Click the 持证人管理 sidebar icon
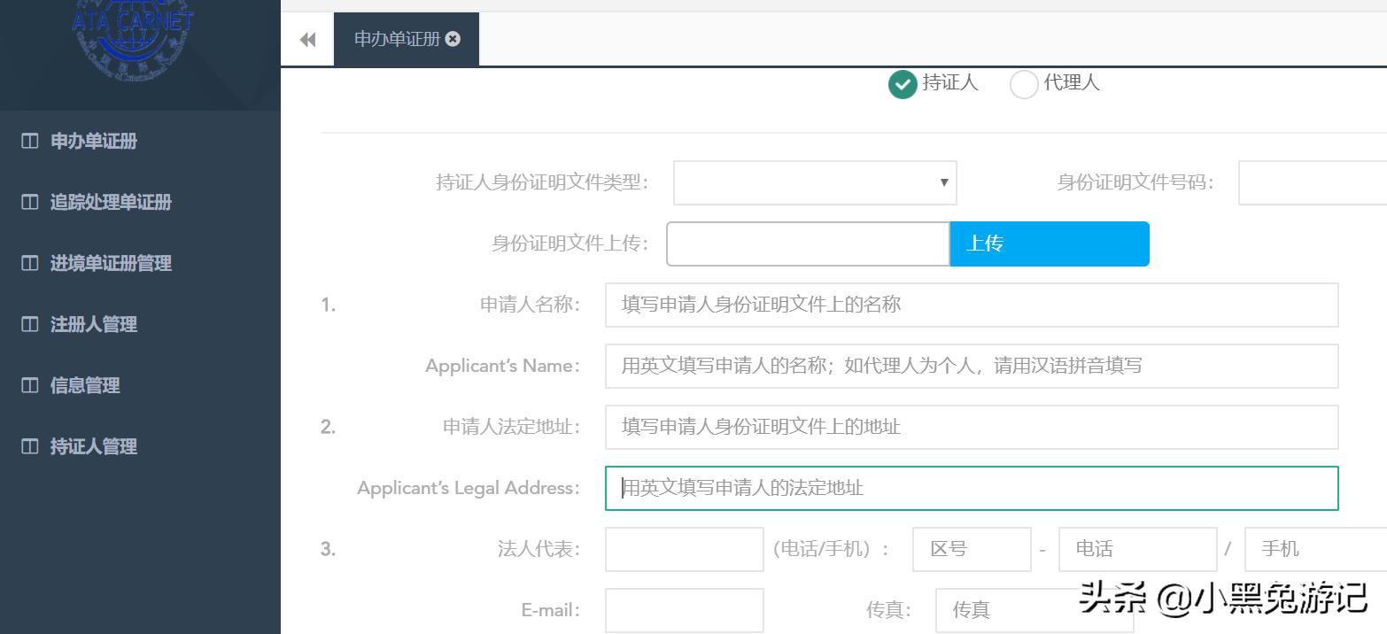The height and width of the screenshot is (634, 1387). 29,446
